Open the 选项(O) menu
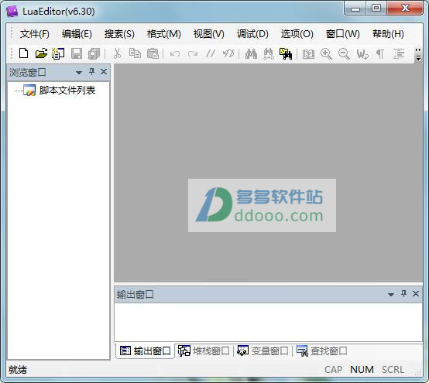 point(297,34)
